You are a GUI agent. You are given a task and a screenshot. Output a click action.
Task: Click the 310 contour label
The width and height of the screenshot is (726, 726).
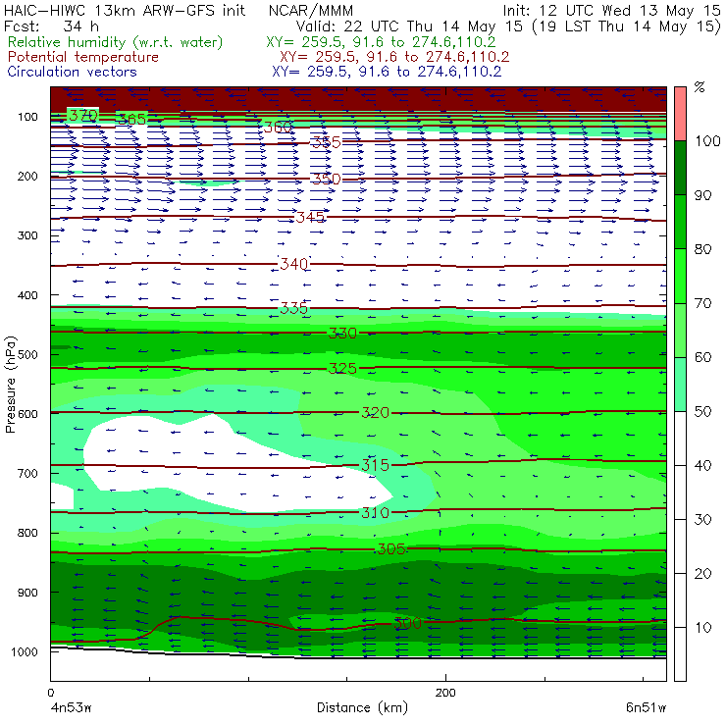point(375,512)
